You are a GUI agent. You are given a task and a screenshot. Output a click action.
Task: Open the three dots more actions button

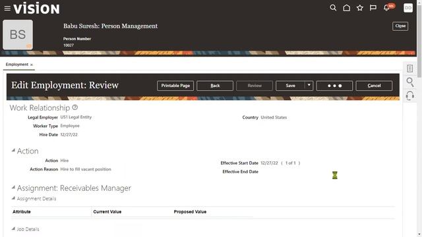334,86
